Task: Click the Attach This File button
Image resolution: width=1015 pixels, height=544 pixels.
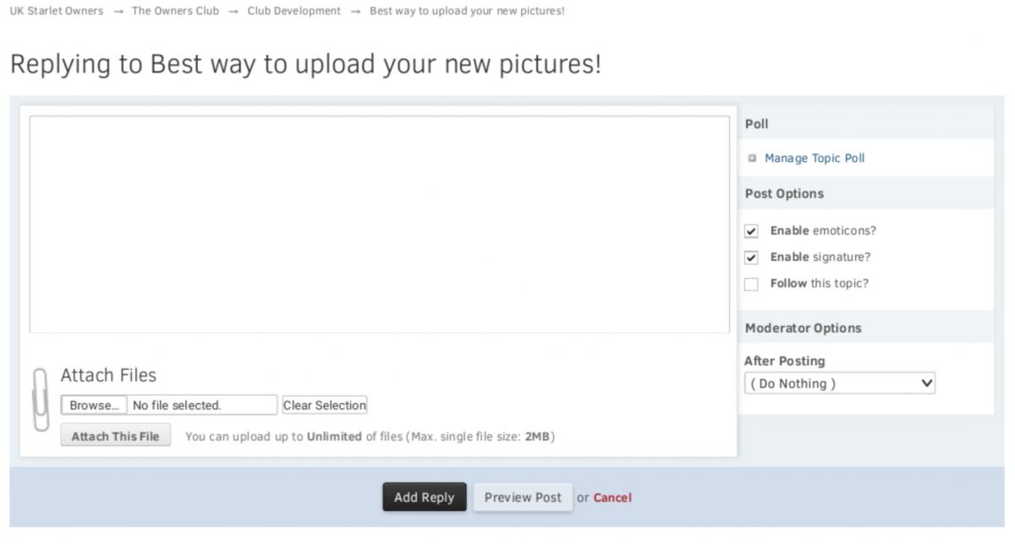Action: pos(116,437)
